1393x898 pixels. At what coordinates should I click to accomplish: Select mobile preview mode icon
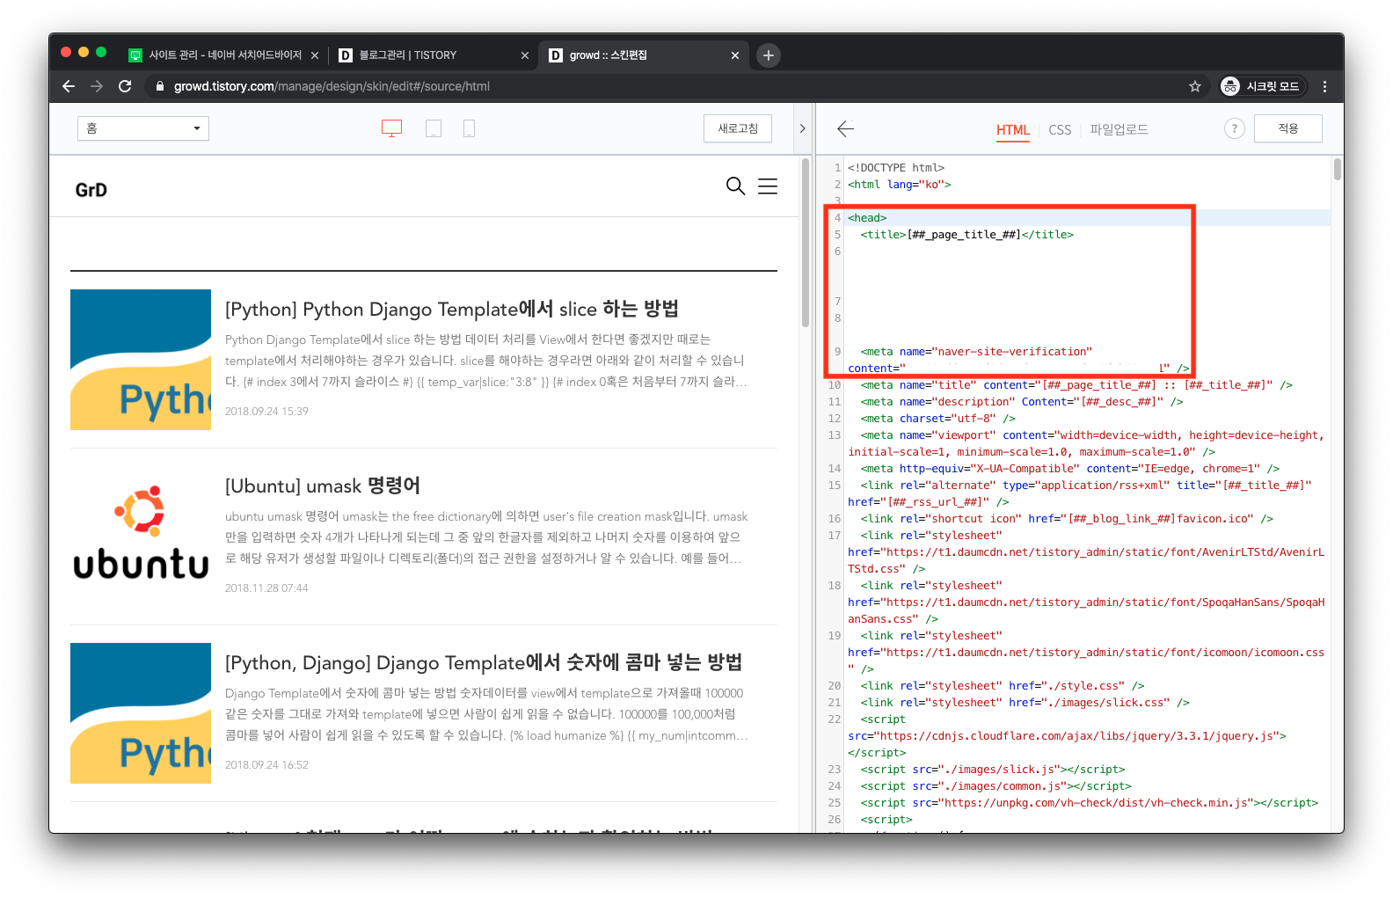point(470,128)
